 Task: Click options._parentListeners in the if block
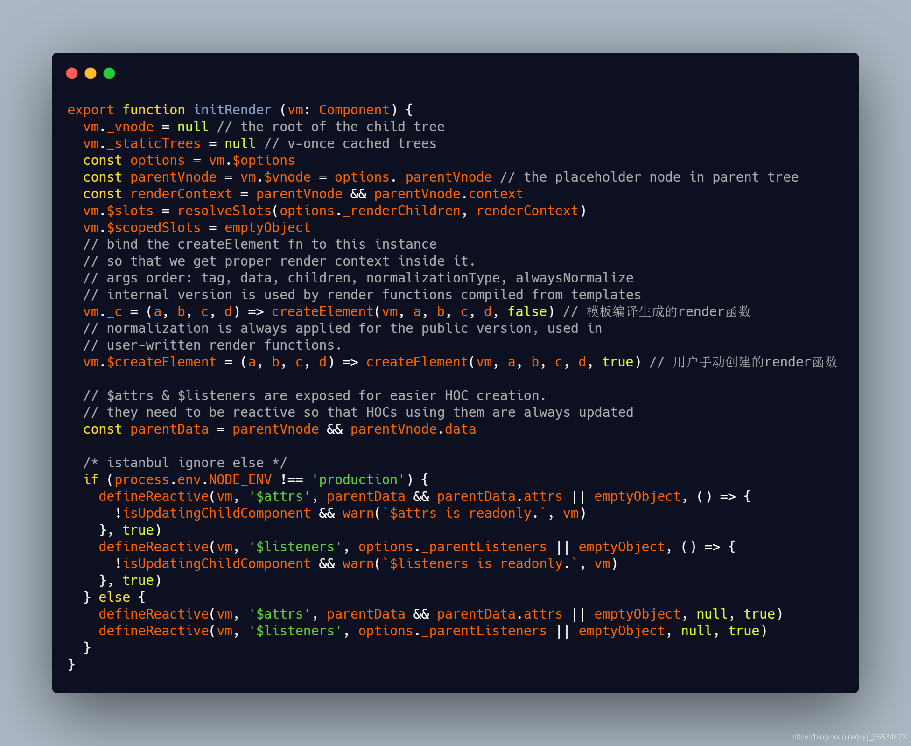pyautogui.click(x=452, y=547)
